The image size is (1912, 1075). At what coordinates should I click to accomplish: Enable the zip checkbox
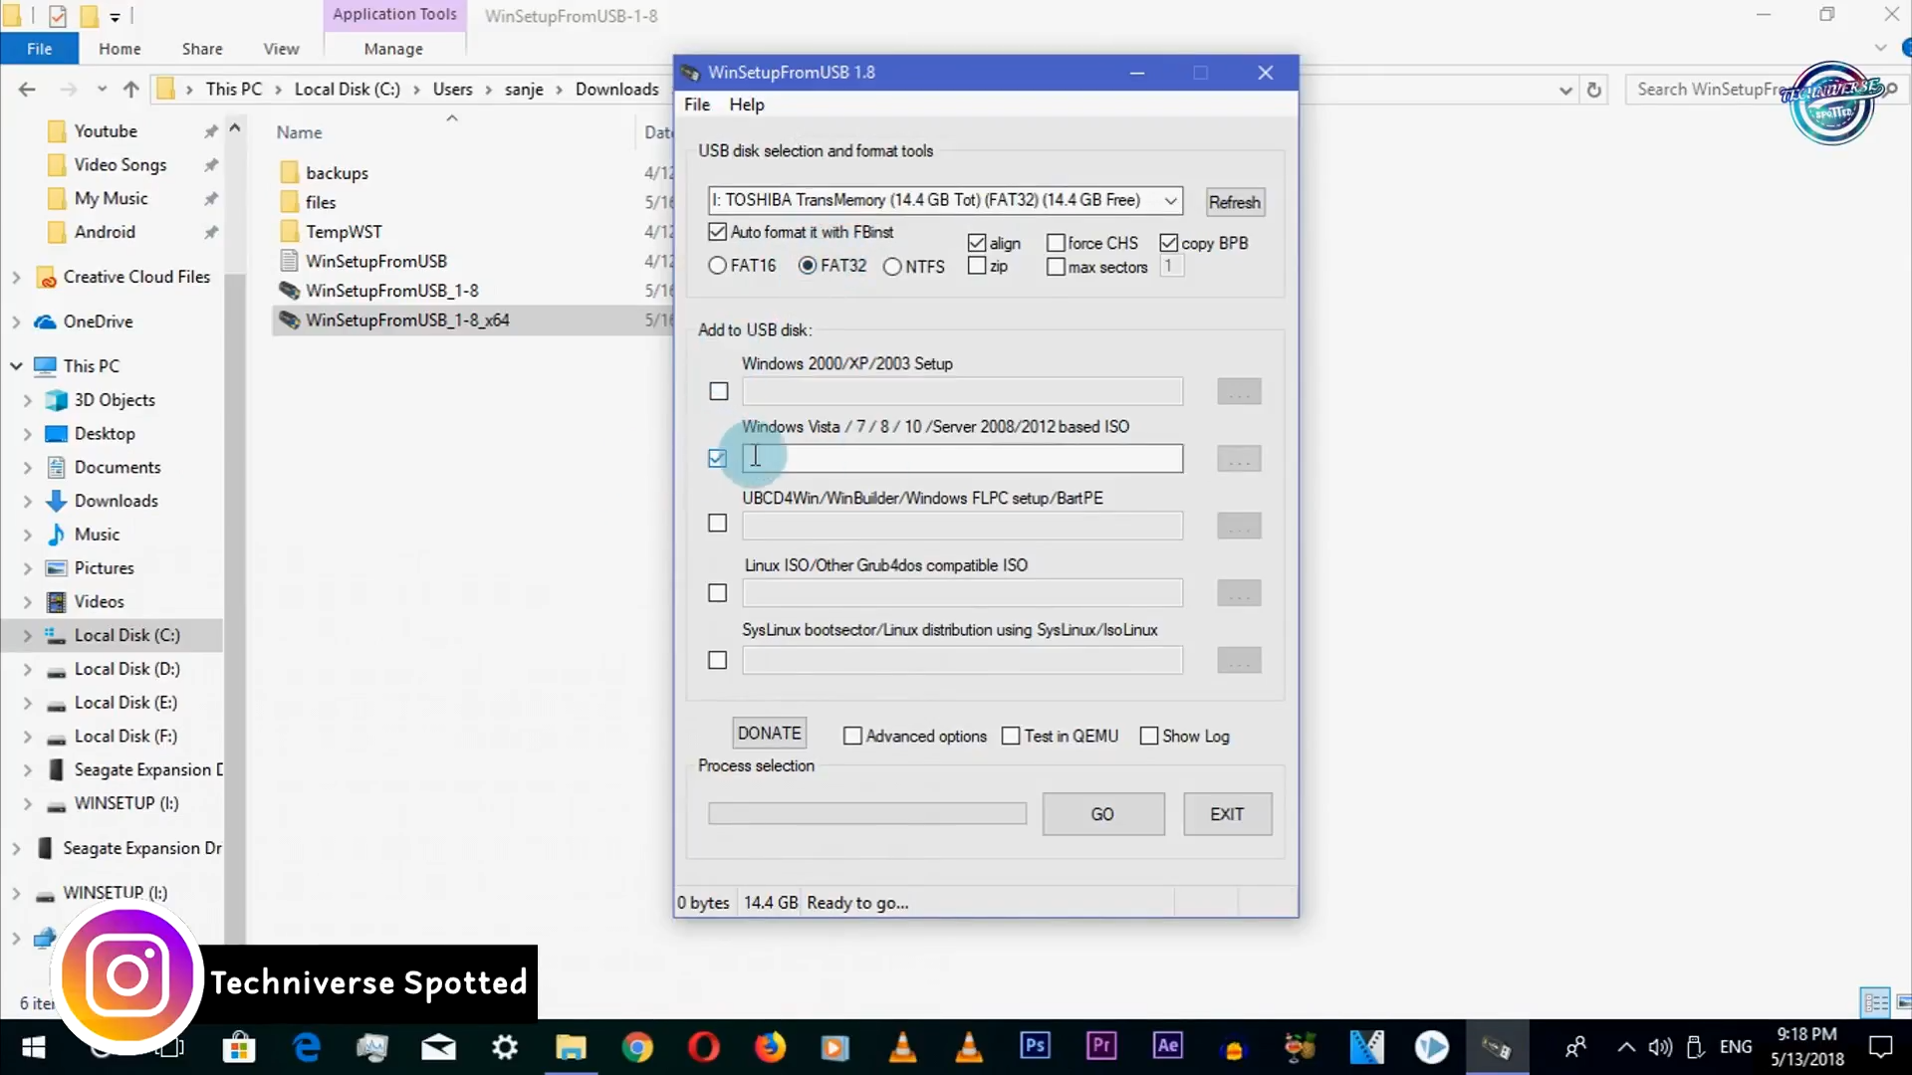click(977, 266)
